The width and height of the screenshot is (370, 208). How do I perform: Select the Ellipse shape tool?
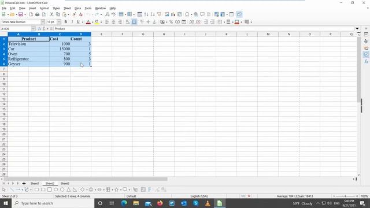coord(55,190)
